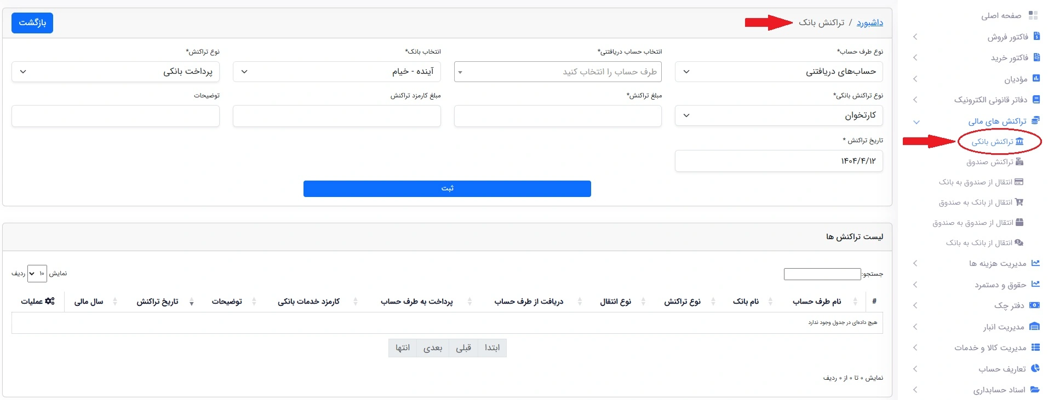
Task: Sort the table by تاریخ تراکنش column
Action: pos(157,302)
